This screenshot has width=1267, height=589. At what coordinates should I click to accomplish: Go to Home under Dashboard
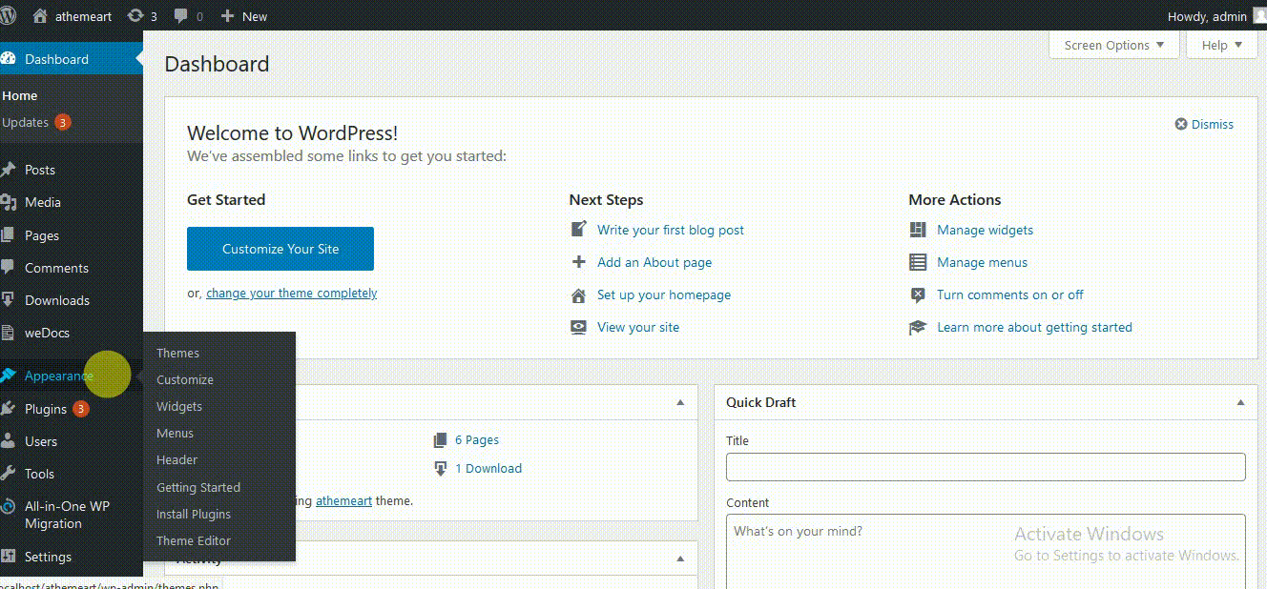click(20, 95)
